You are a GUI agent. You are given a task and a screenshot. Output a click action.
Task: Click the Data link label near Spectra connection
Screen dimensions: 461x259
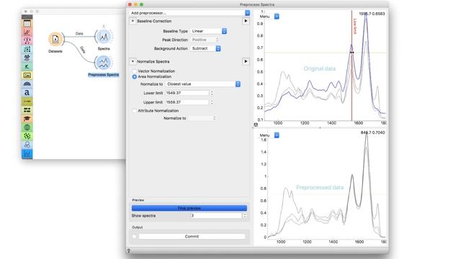click(79, 34)
